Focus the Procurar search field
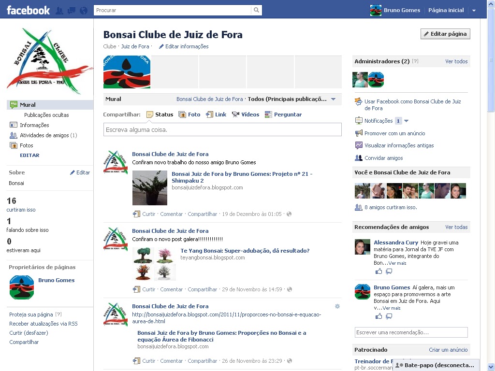495x371 pixels. coord(173,10)
